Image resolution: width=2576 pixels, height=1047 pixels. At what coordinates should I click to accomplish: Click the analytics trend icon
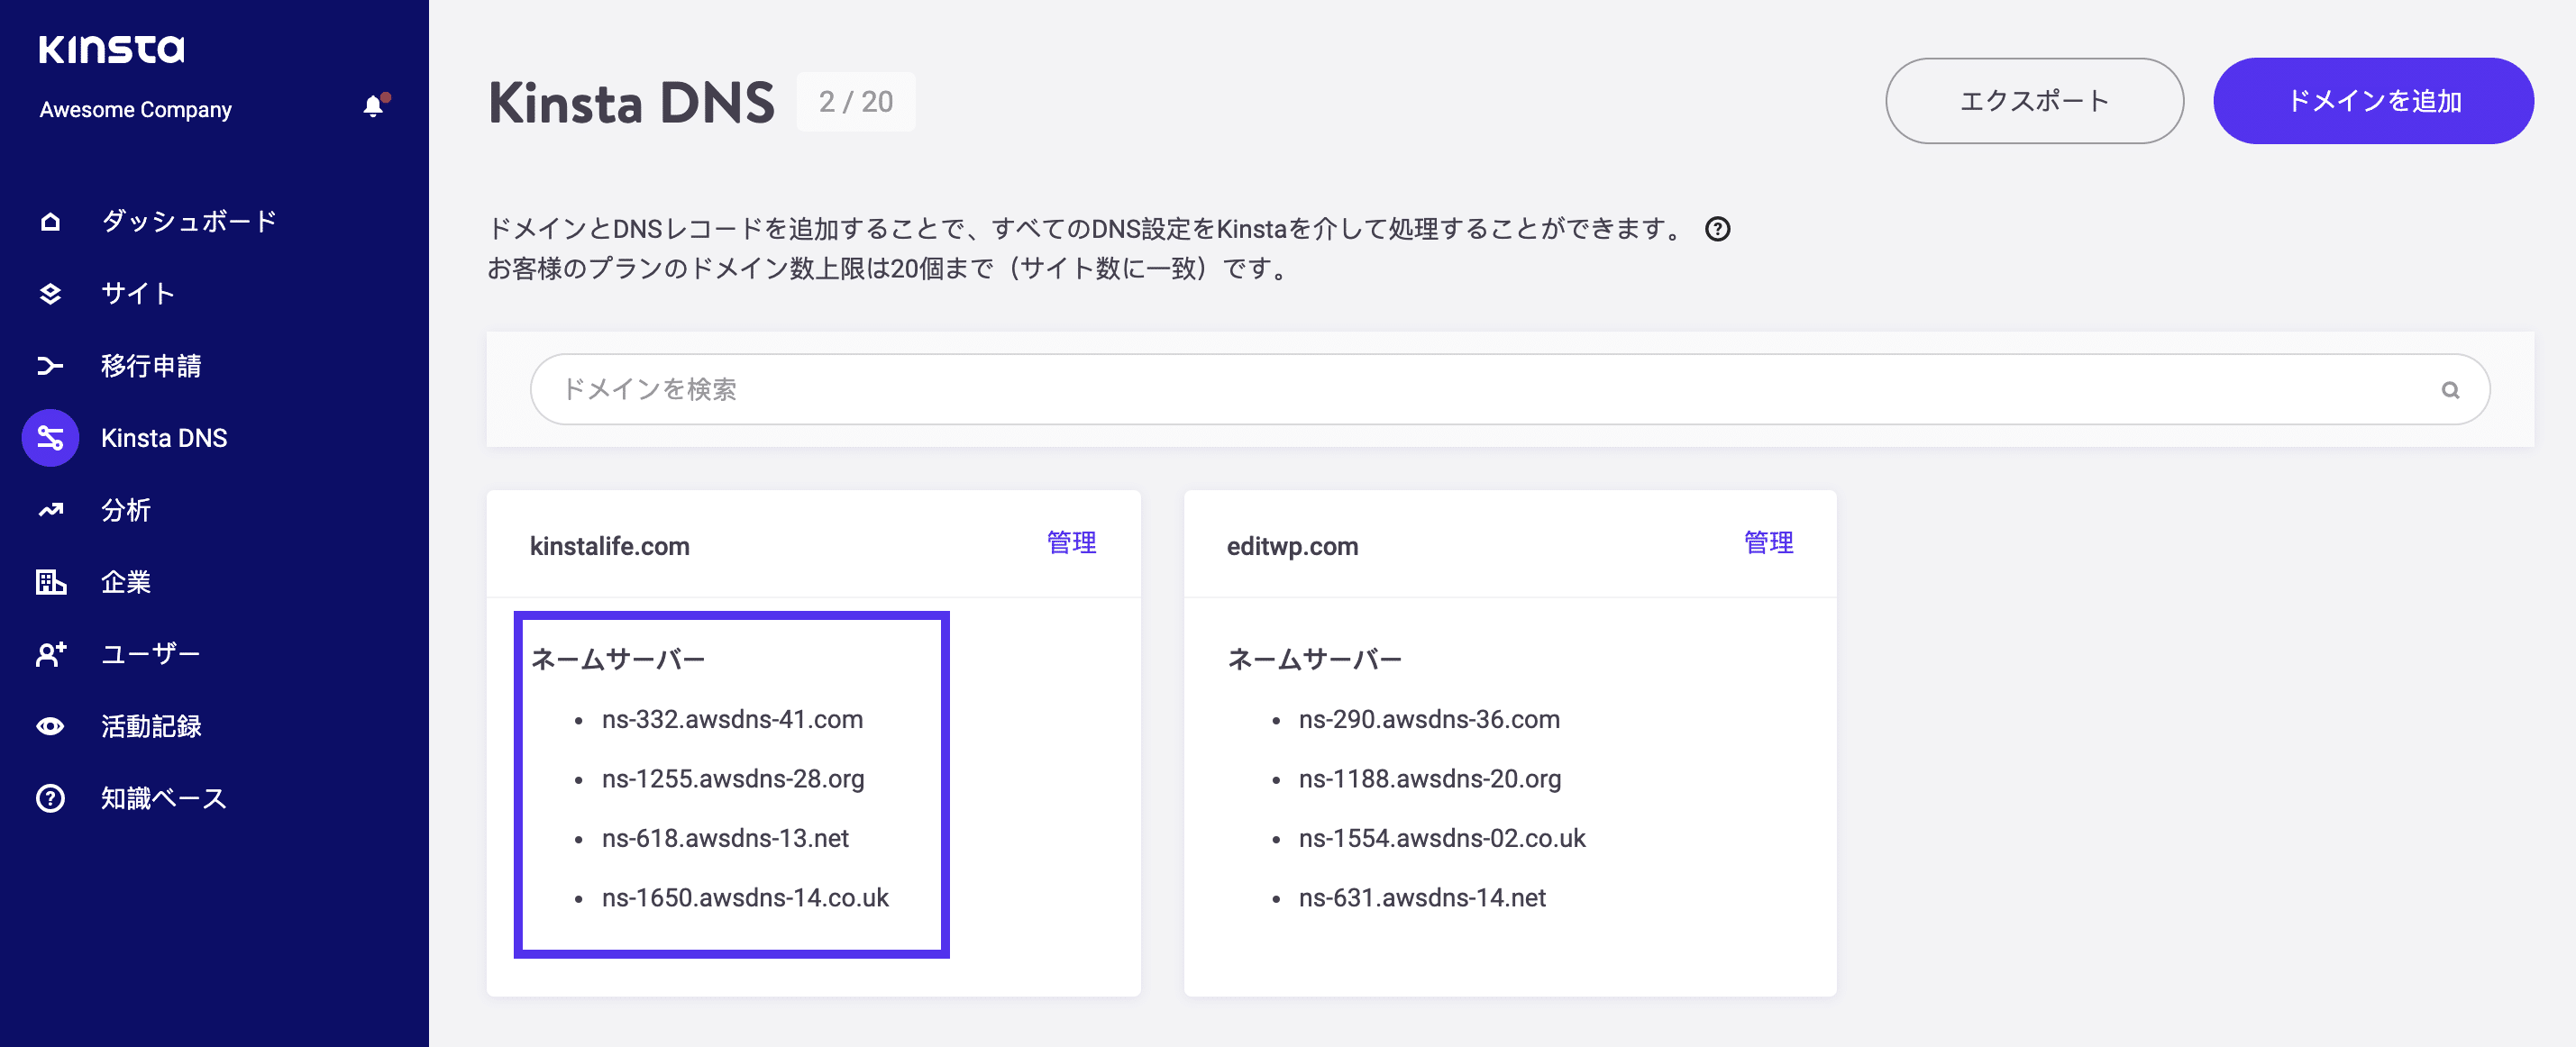(50, 510)
